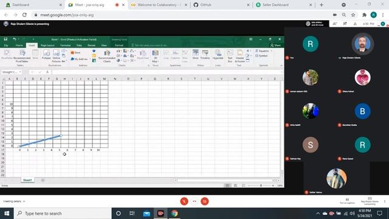Click the Undo arrow in Excel's quick access toolbar
This screenshot has width=389, height=219.
pyautogui.click(x=15, y=39)
